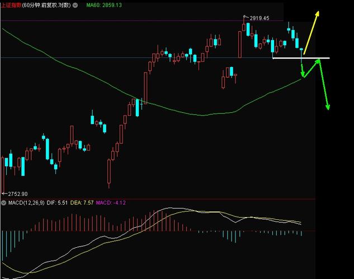
Task: Select the 2919.45 high price label
Action: tap(259, 18)
